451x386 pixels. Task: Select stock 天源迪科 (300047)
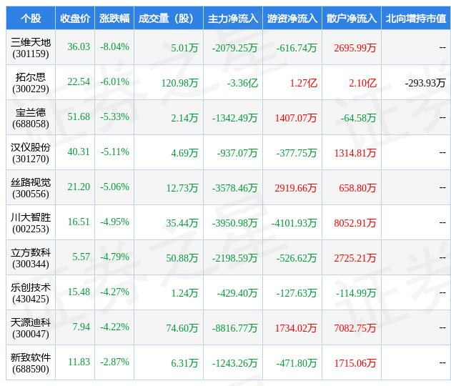(31, 328)
